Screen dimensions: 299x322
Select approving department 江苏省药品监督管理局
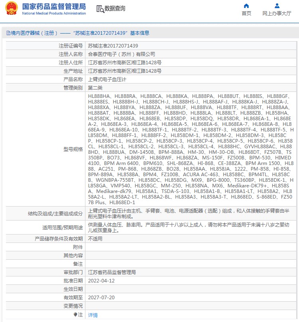tap(112, 272)
